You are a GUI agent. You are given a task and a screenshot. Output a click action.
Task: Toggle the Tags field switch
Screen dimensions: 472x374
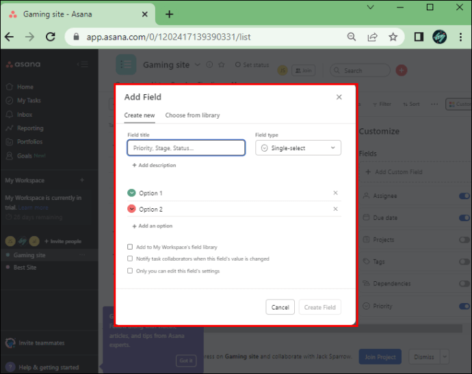pyautogui.click(x=464, y=261)
